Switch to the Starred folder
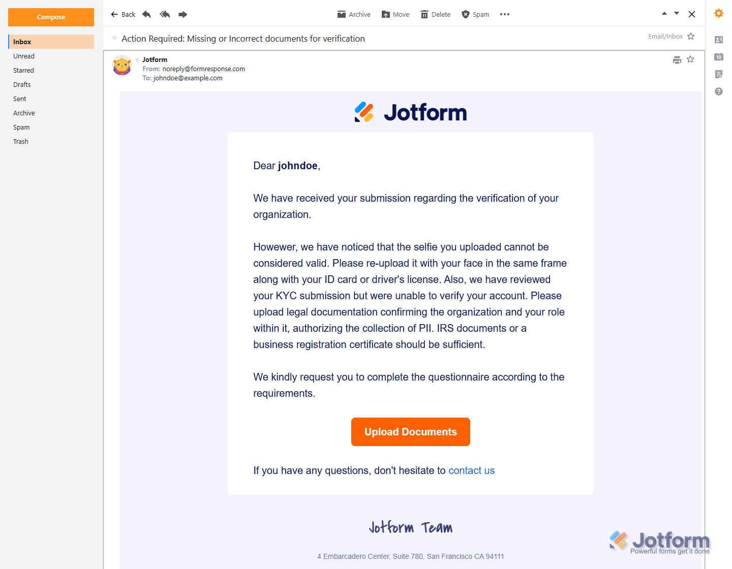 [23, 70]
